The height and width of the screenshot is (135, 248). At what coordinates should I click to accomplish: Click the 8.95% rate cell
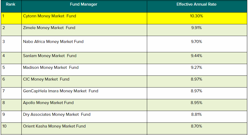click(x=196, y=103)
